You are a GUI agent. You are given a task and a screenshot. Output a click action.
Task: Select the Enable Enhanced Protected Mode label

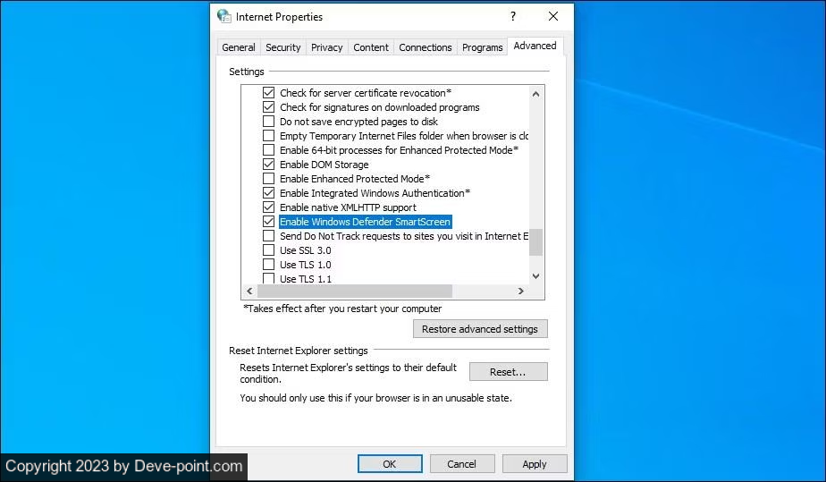coord(355,179)
